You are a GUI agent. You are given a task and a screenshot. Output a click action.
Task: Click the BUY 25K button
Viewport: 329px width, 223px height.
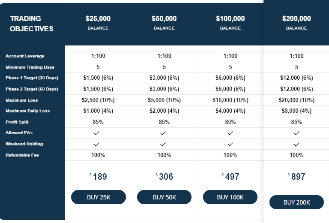pyautogui.click(x=99, y=197)
